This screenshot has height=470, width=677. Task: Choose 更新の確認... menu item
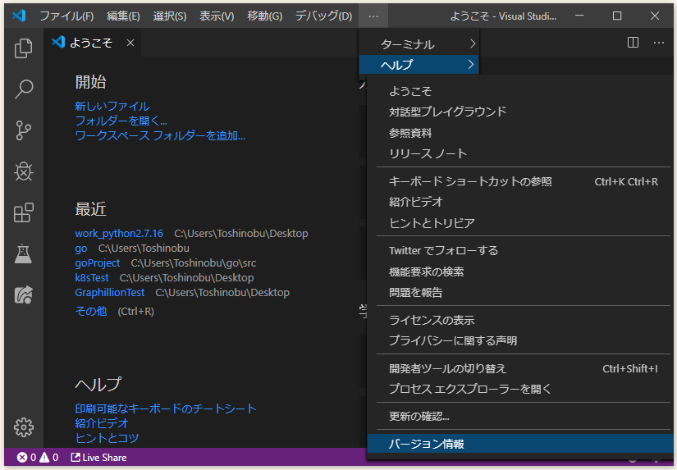tap(520, 416)
